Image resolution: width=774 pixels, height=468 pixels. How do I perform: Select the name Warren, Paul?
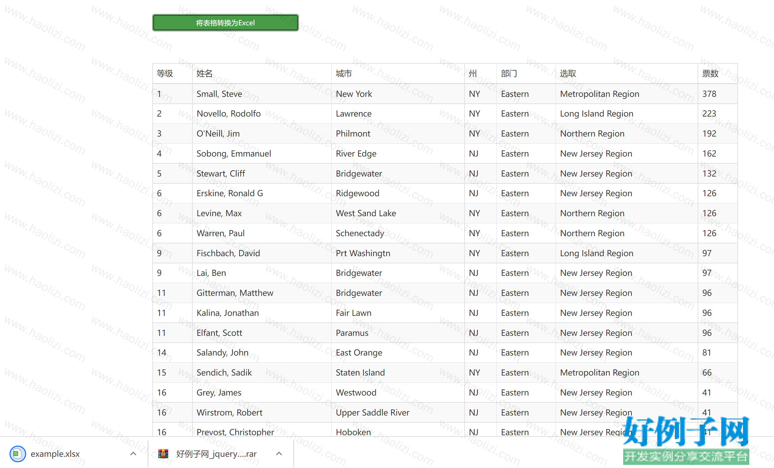[x=221, y=233]
